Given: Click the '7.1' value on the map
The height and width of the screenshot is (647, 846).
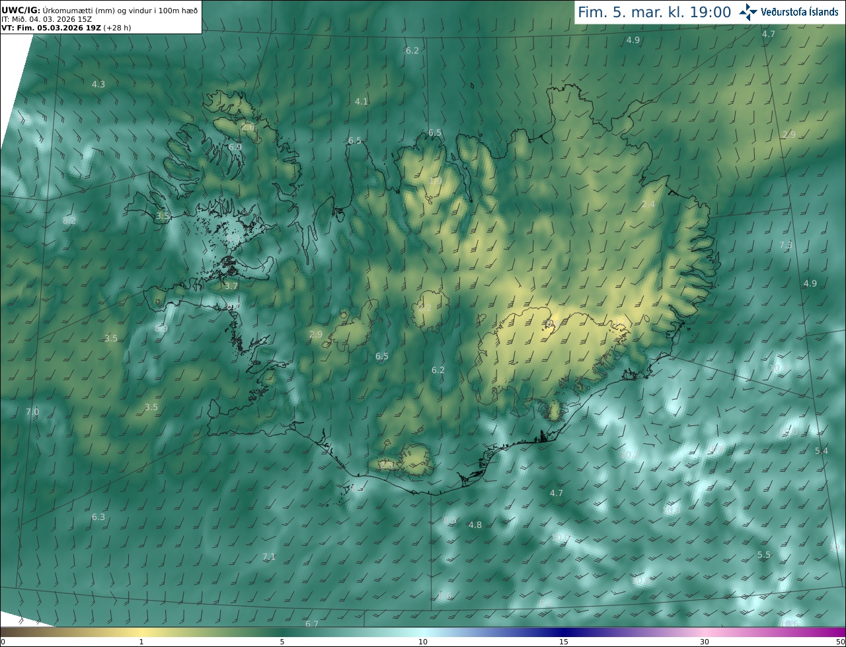Looking at the screenshot, I should point(269,556).
